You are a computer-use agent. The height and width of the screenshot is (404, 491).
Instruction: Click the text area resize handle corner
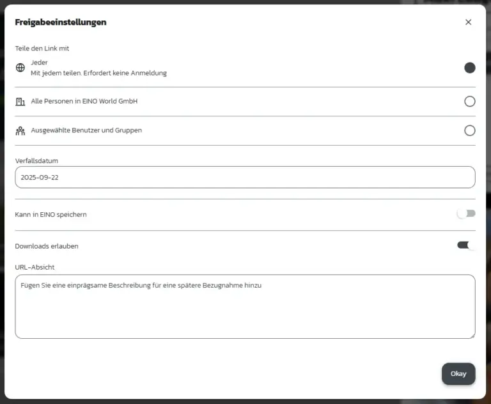pos(472,336)
